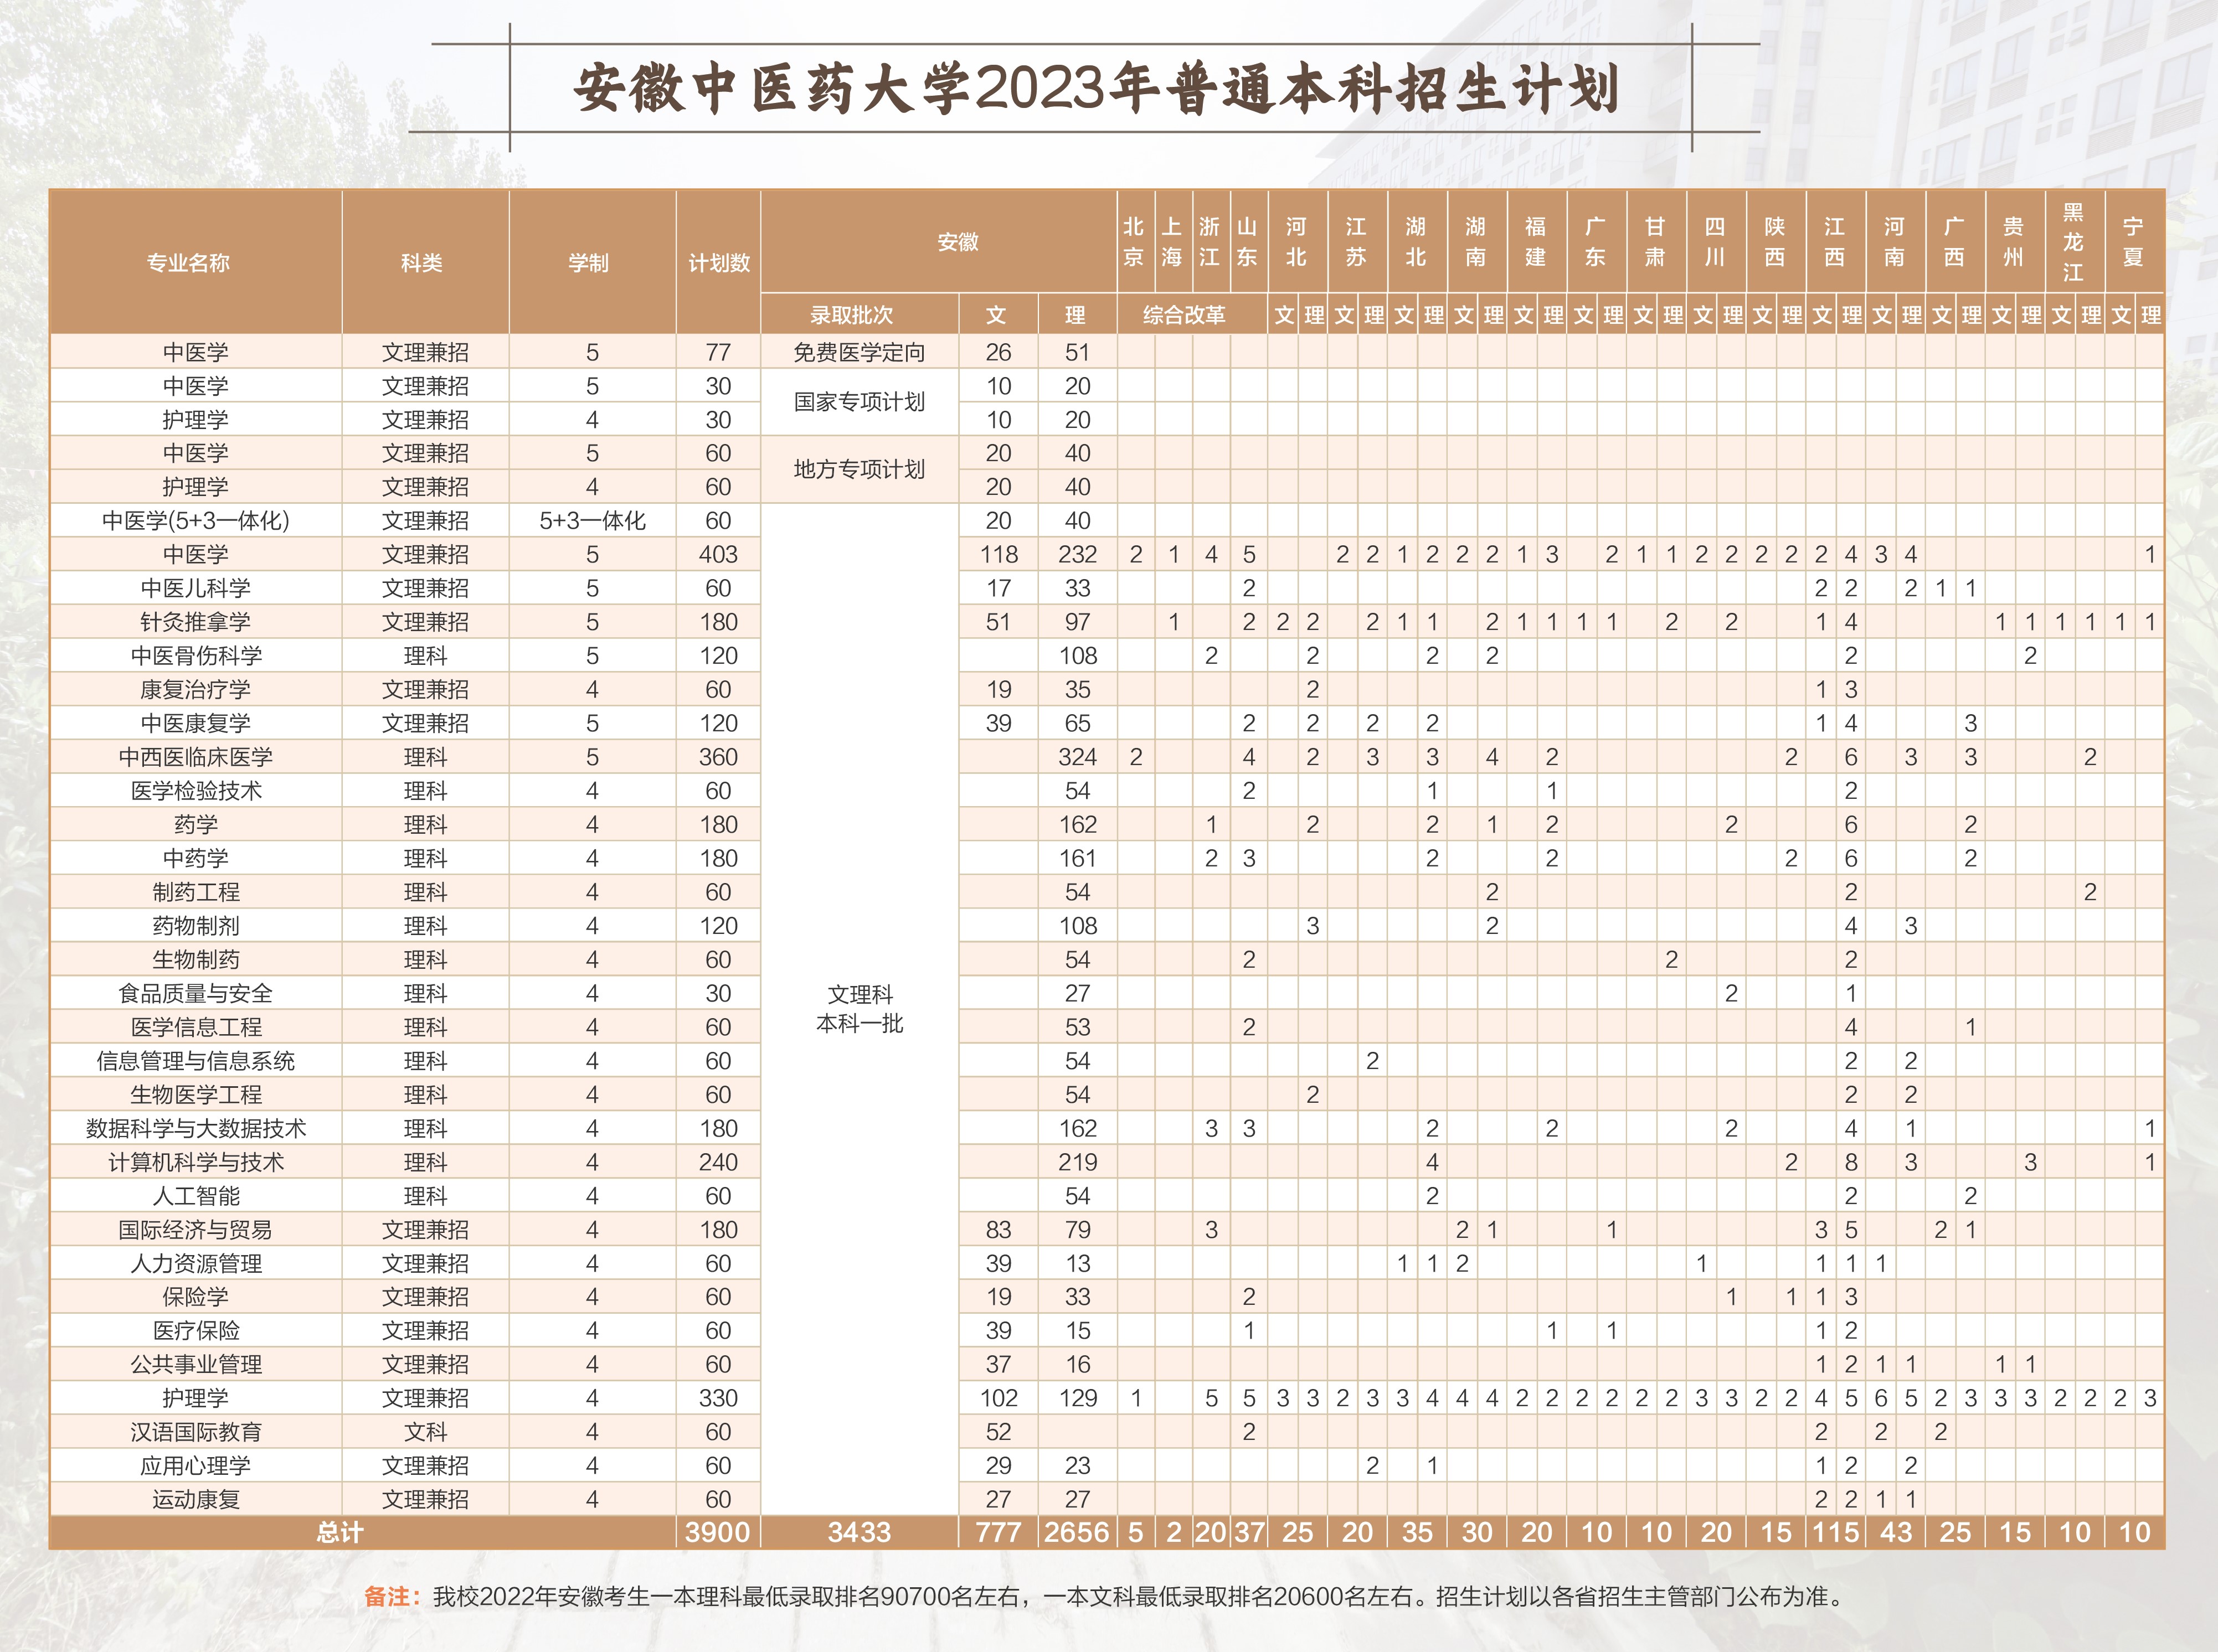The image size is (2218, 1652).
Task: Click the 陕西 province header
Action: coord(1775,242)
